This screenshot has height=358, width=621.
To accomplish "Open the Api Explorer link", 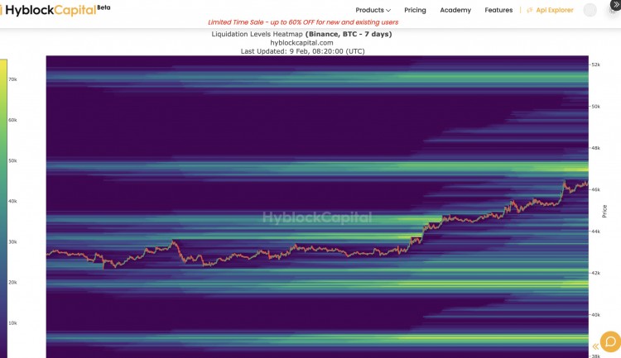I will point(555,10).
